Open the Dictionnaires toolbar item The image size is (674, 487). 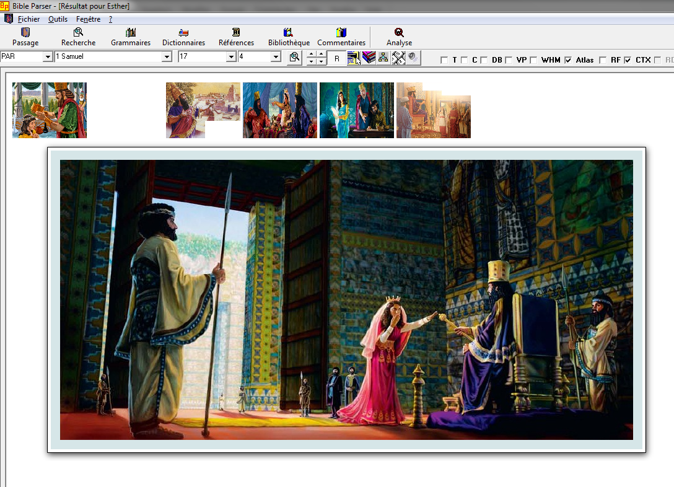pos(183,37)
